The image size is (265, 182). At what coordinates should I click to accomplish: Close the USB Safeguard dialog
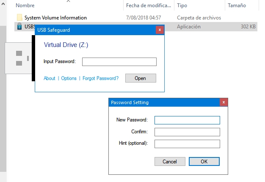tap(160, 30)
